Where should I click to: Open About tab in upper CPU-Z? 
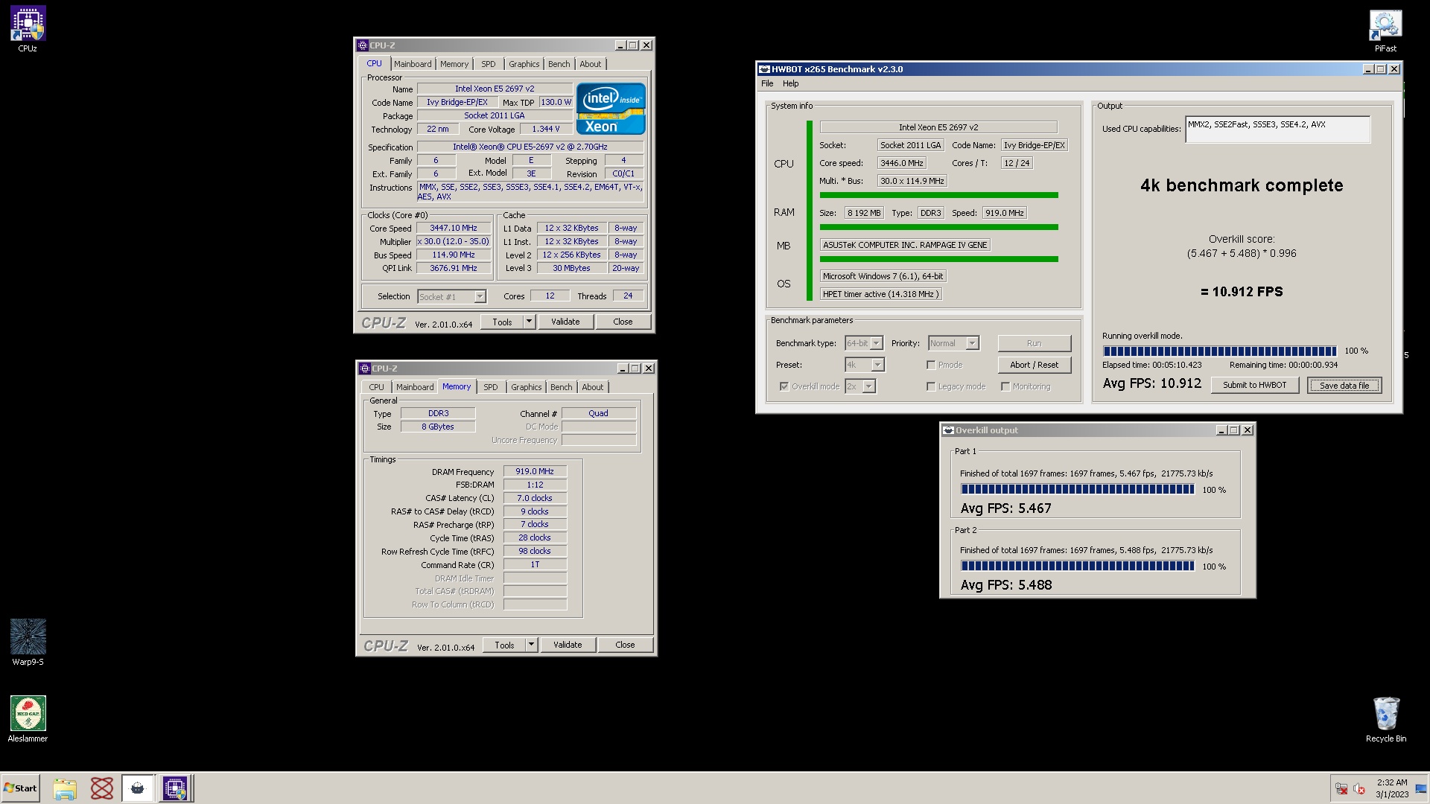click(x=591, y=64)
